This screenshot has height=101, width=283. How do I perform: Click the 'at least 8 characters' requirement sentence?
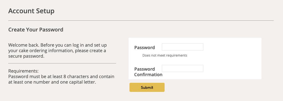pyautogui.click(x=61, y=79)
